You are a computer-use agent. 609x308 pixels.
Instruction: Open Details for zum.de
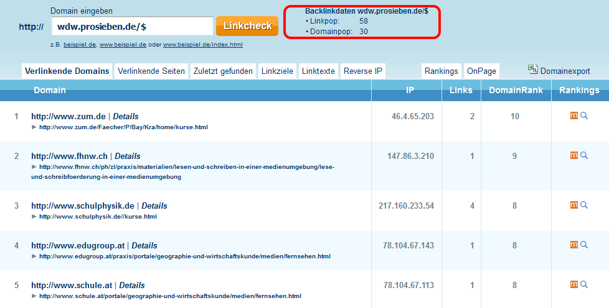click(125, 116)
